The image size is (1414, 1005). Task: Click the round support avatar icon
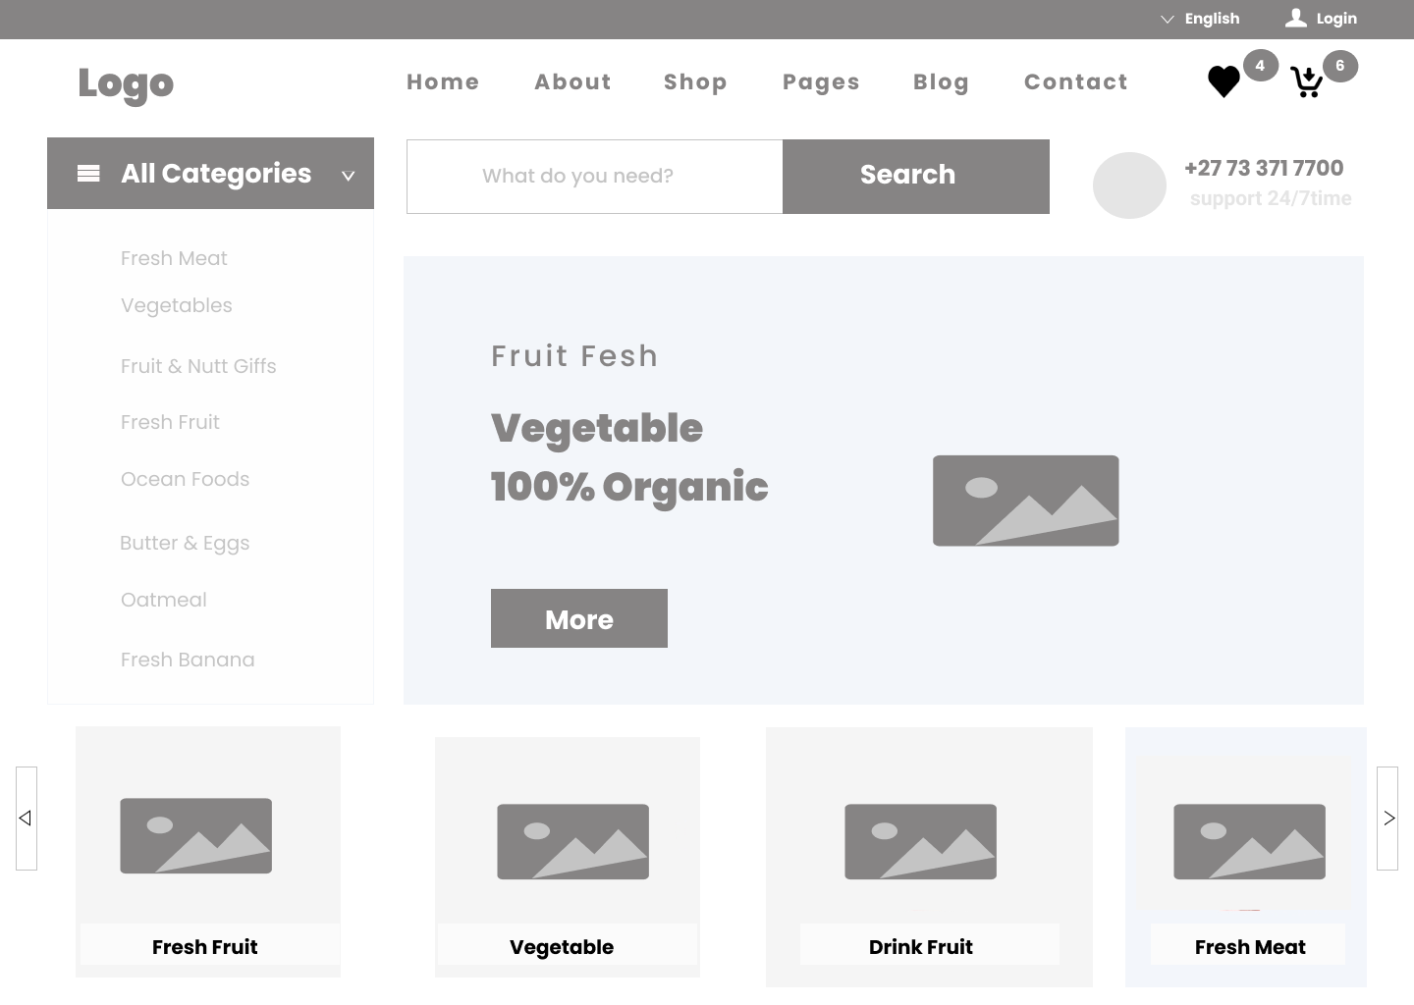(1129, 185)
